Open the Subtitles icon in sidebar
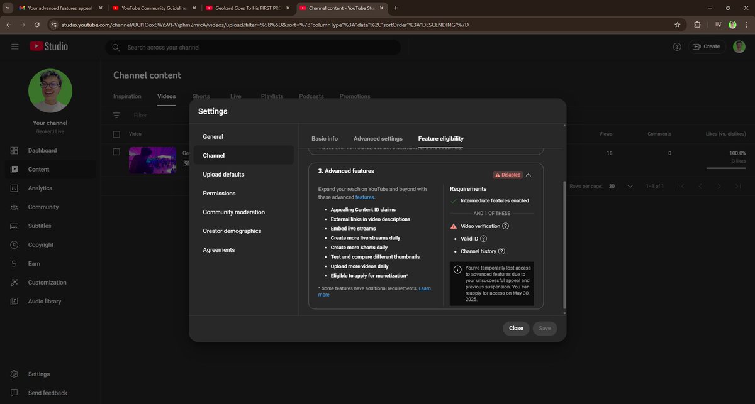755x404 pixels. click(x=14, y=226)
